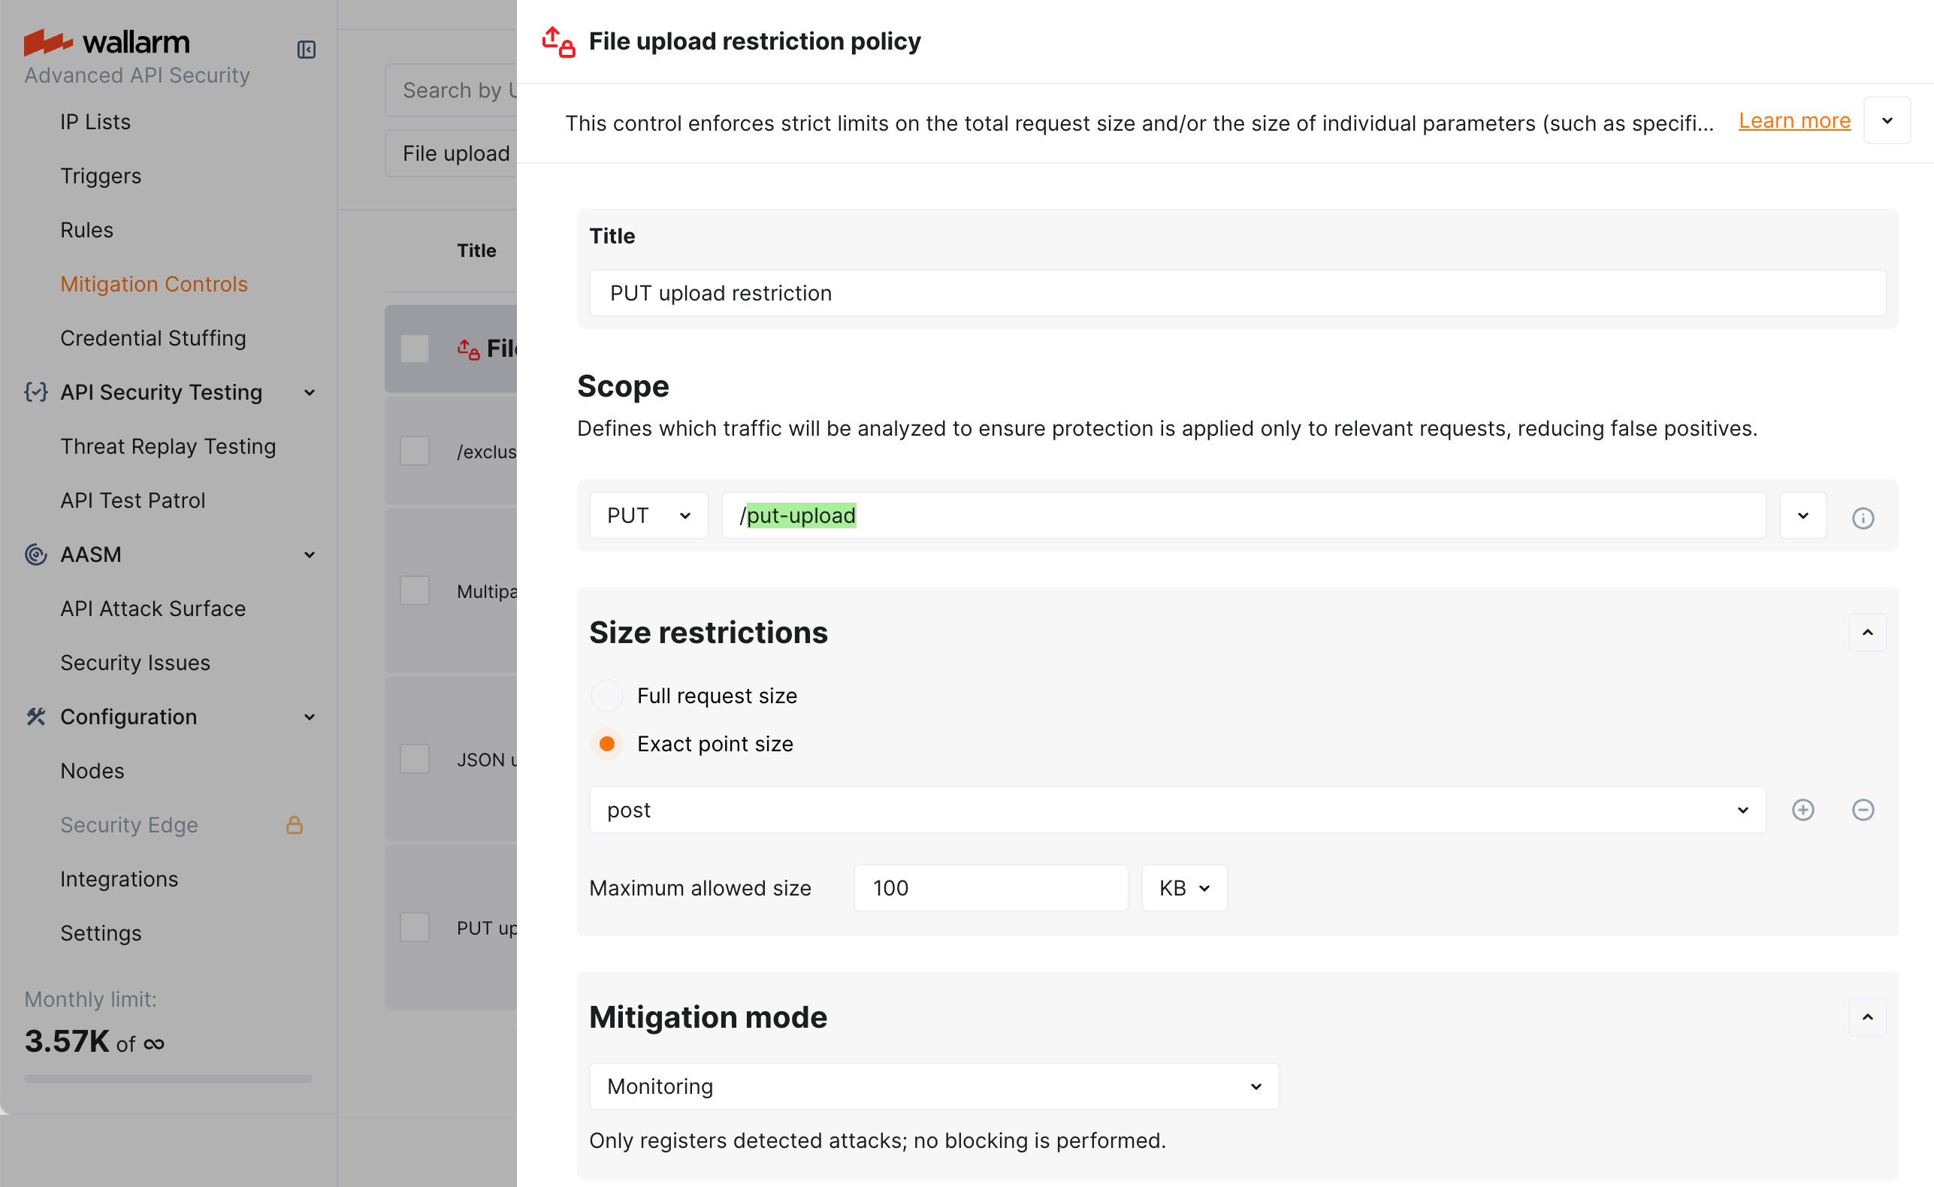Viewport: 1934px width, 1187px height.
Task: Click the Learn more link
Action: tap(1794, 120)
